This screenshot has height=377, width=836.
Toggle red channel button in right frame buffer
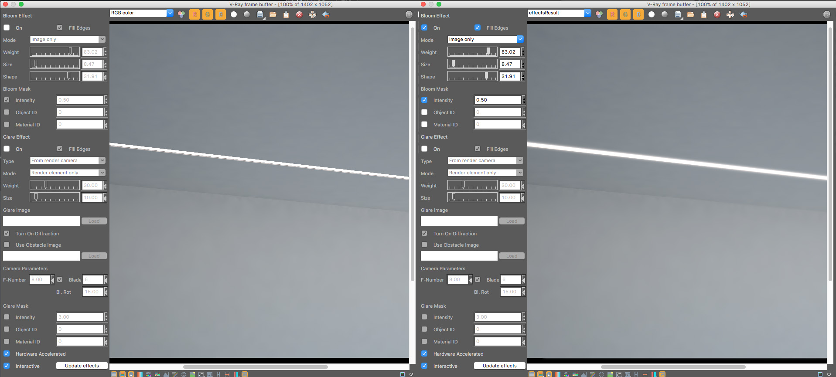coord(612,14)
